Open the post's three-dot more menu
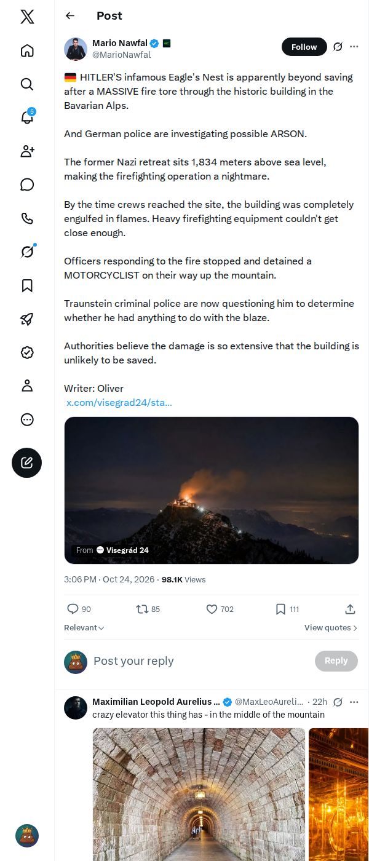The height and width of the screenshot is (861, 369). (x=354, y=47)
